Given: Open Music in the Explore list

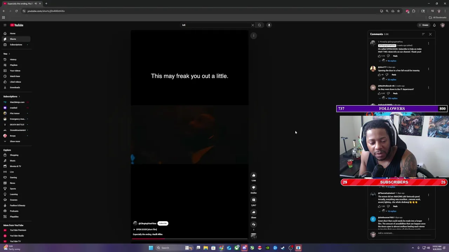Looking at the screenshot, I should (x=15, y=161).
